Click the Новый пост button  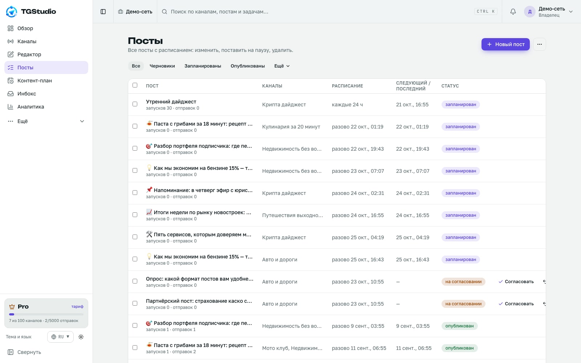click(505, 44)
